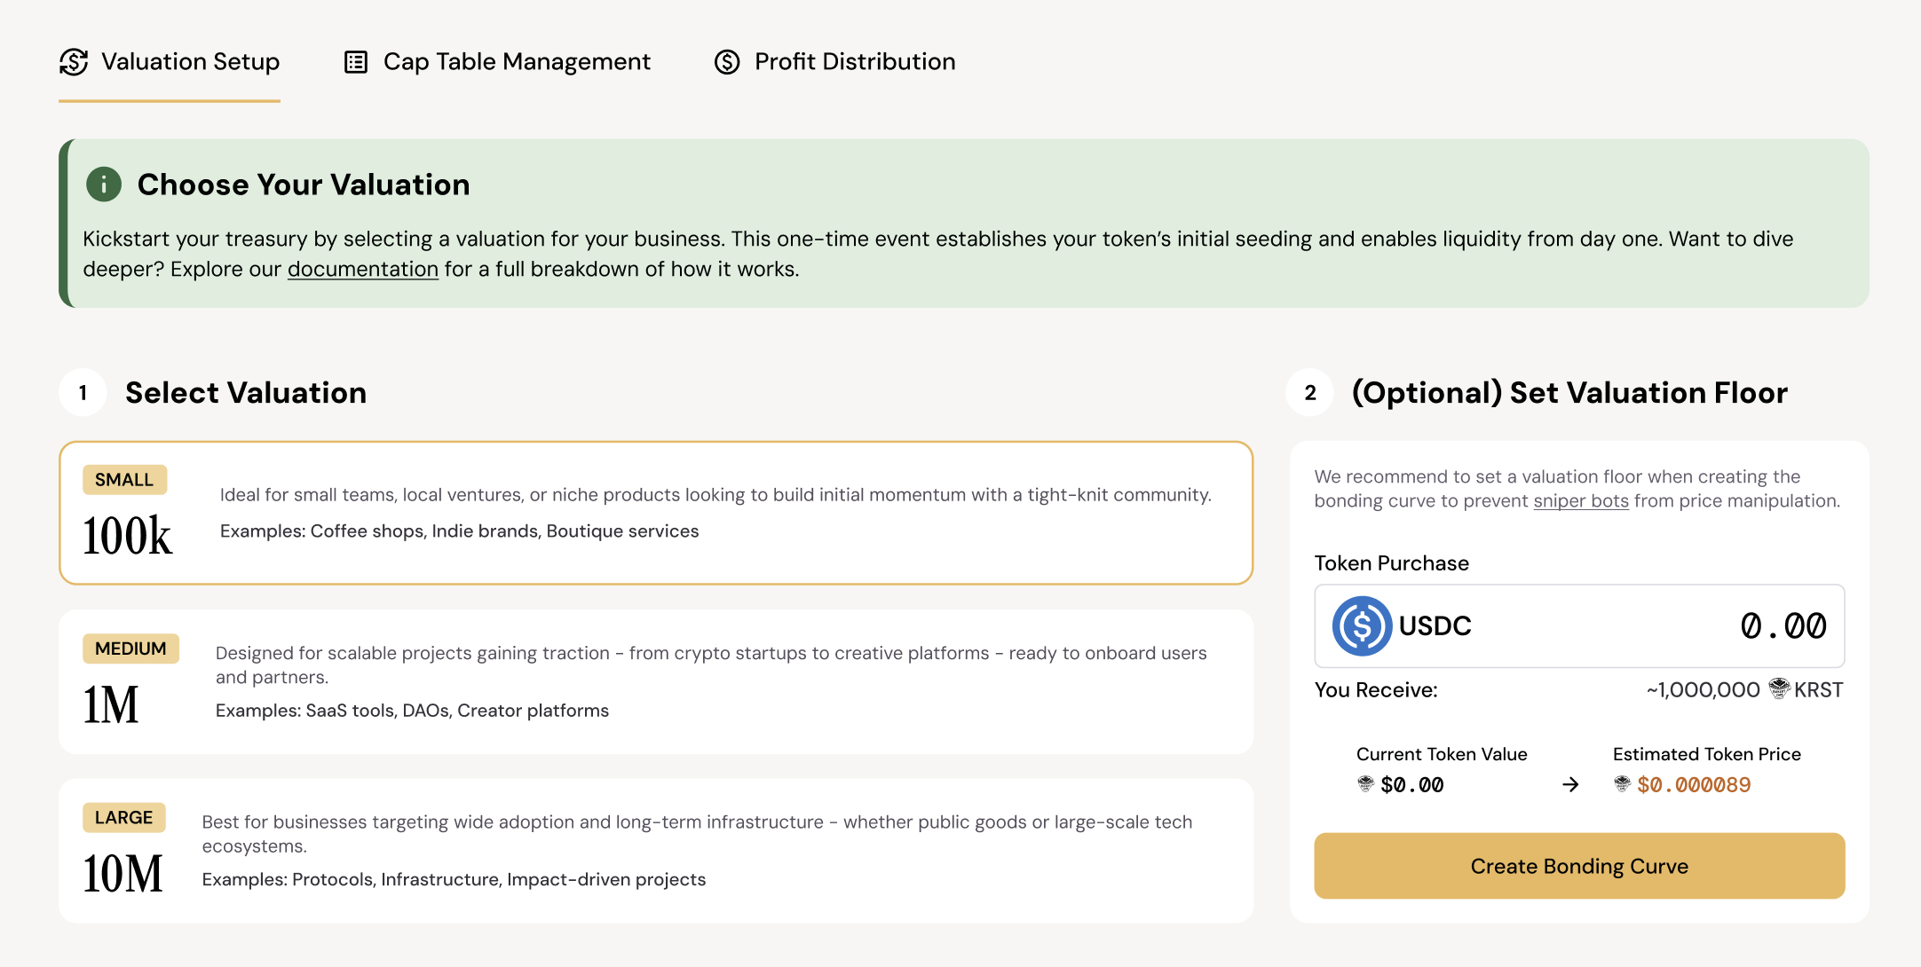Click the LARGE badge label
1921x967 pixels.
click(x=124, y=817)
